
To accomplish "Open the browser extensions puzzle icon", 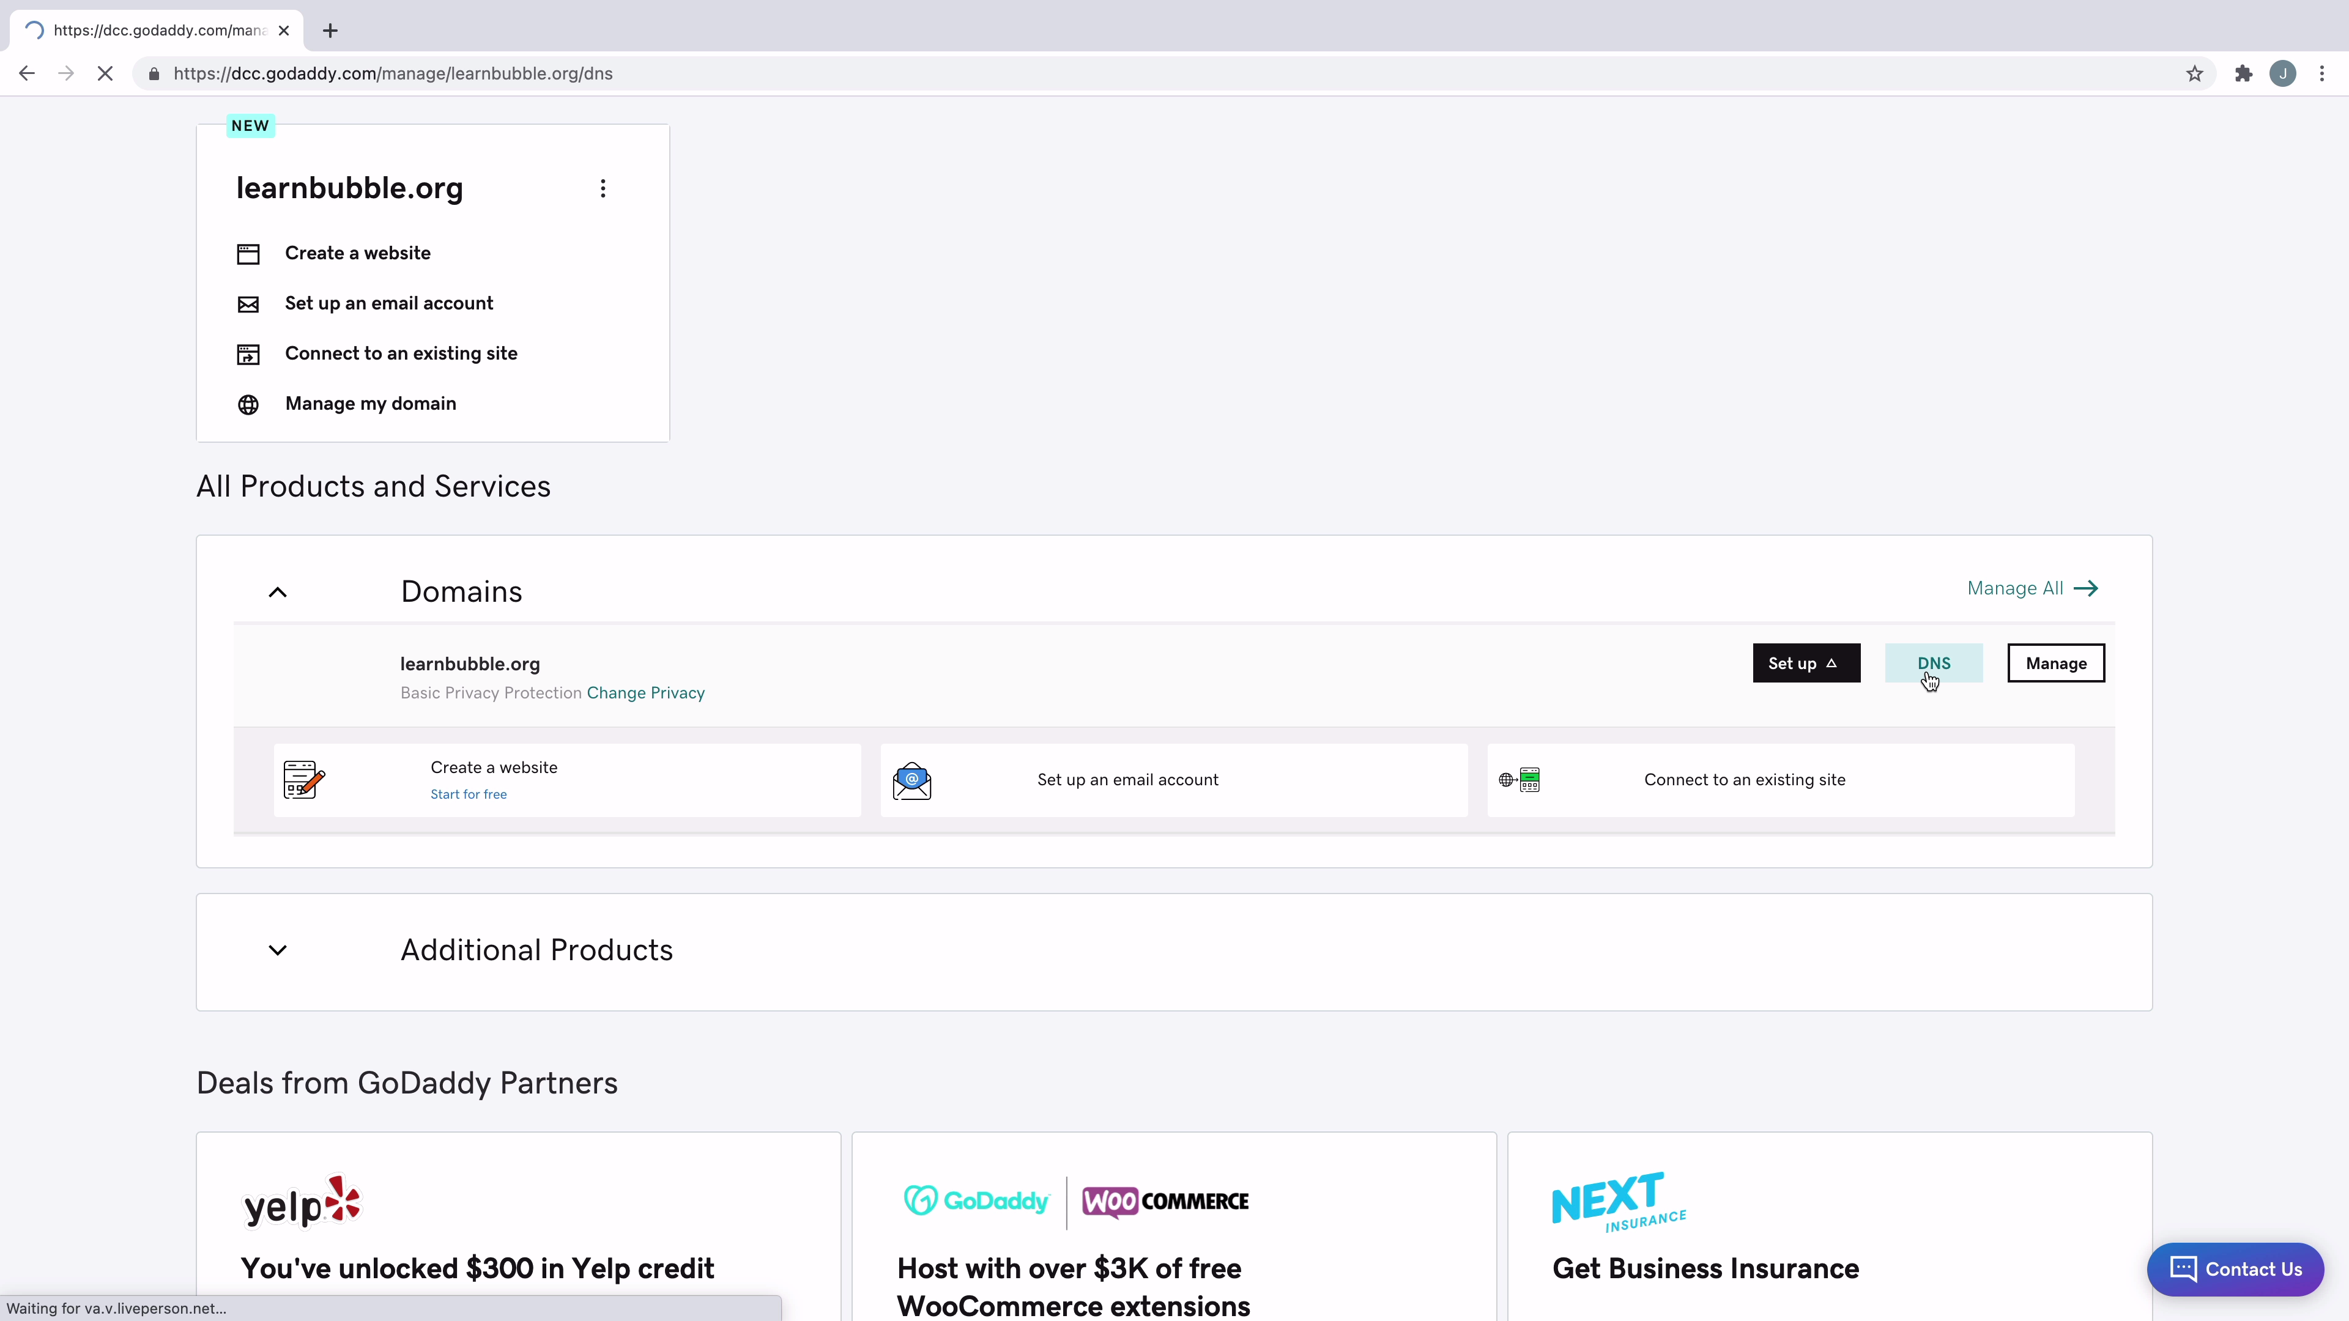I will tap(2243, 73).
